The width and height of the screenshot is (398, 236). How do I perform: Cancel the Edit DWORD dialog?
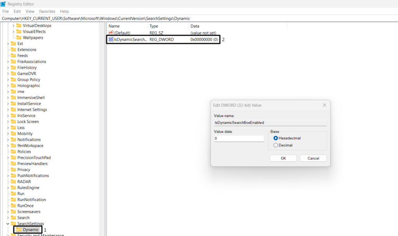pos(313,158)
